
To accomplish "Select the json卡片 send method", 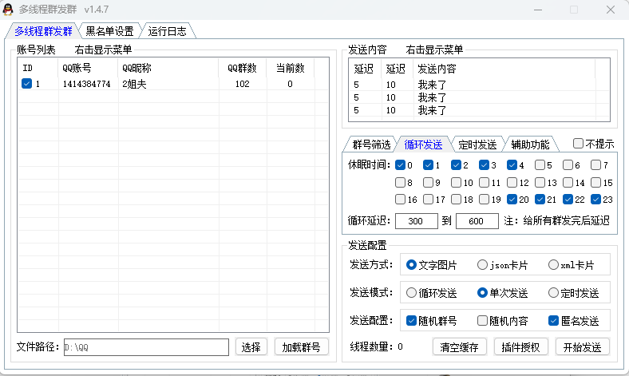I will [483, 265].
